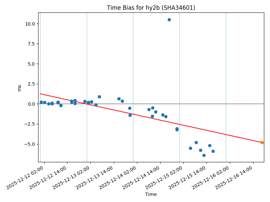Viewport: 270px width, 202px height.
Task: Click the "2025-12-12 02:00" x-axis tick label
Action: pos(26,177)
